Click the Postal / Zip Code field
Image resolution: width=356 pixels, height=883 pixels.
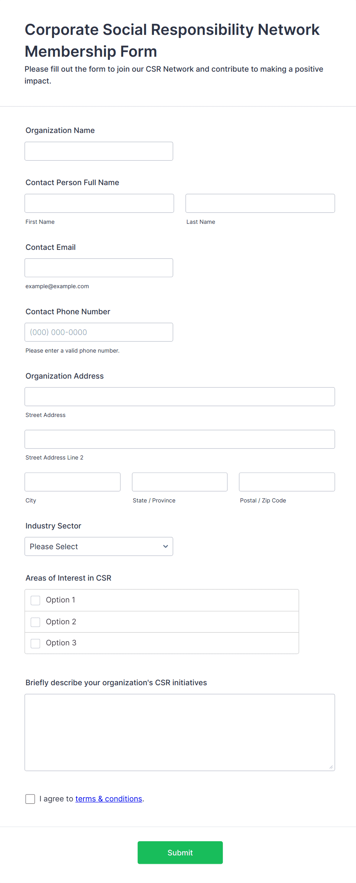click(x=287, y=482)
